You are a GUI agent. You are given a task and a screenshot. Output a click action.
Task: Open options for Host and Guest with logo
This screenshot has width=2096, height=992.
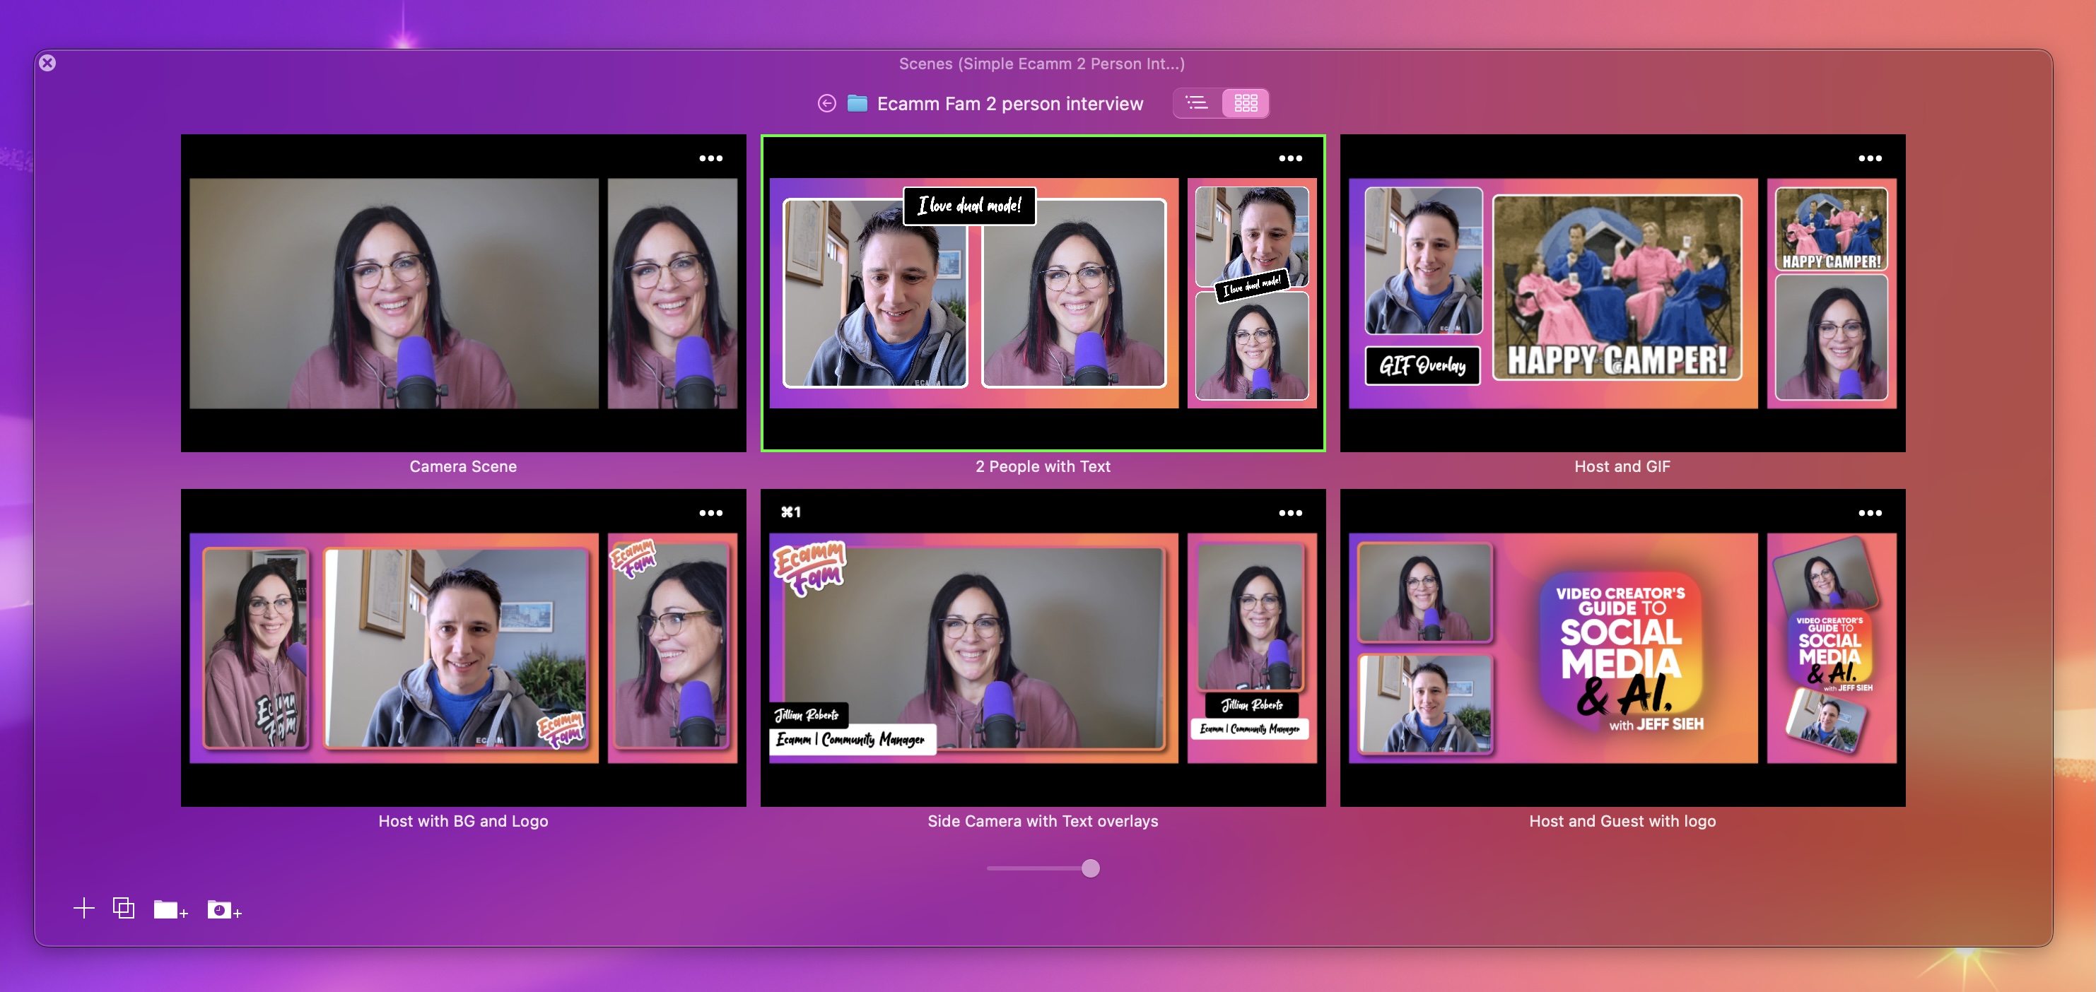(1869, 513)
